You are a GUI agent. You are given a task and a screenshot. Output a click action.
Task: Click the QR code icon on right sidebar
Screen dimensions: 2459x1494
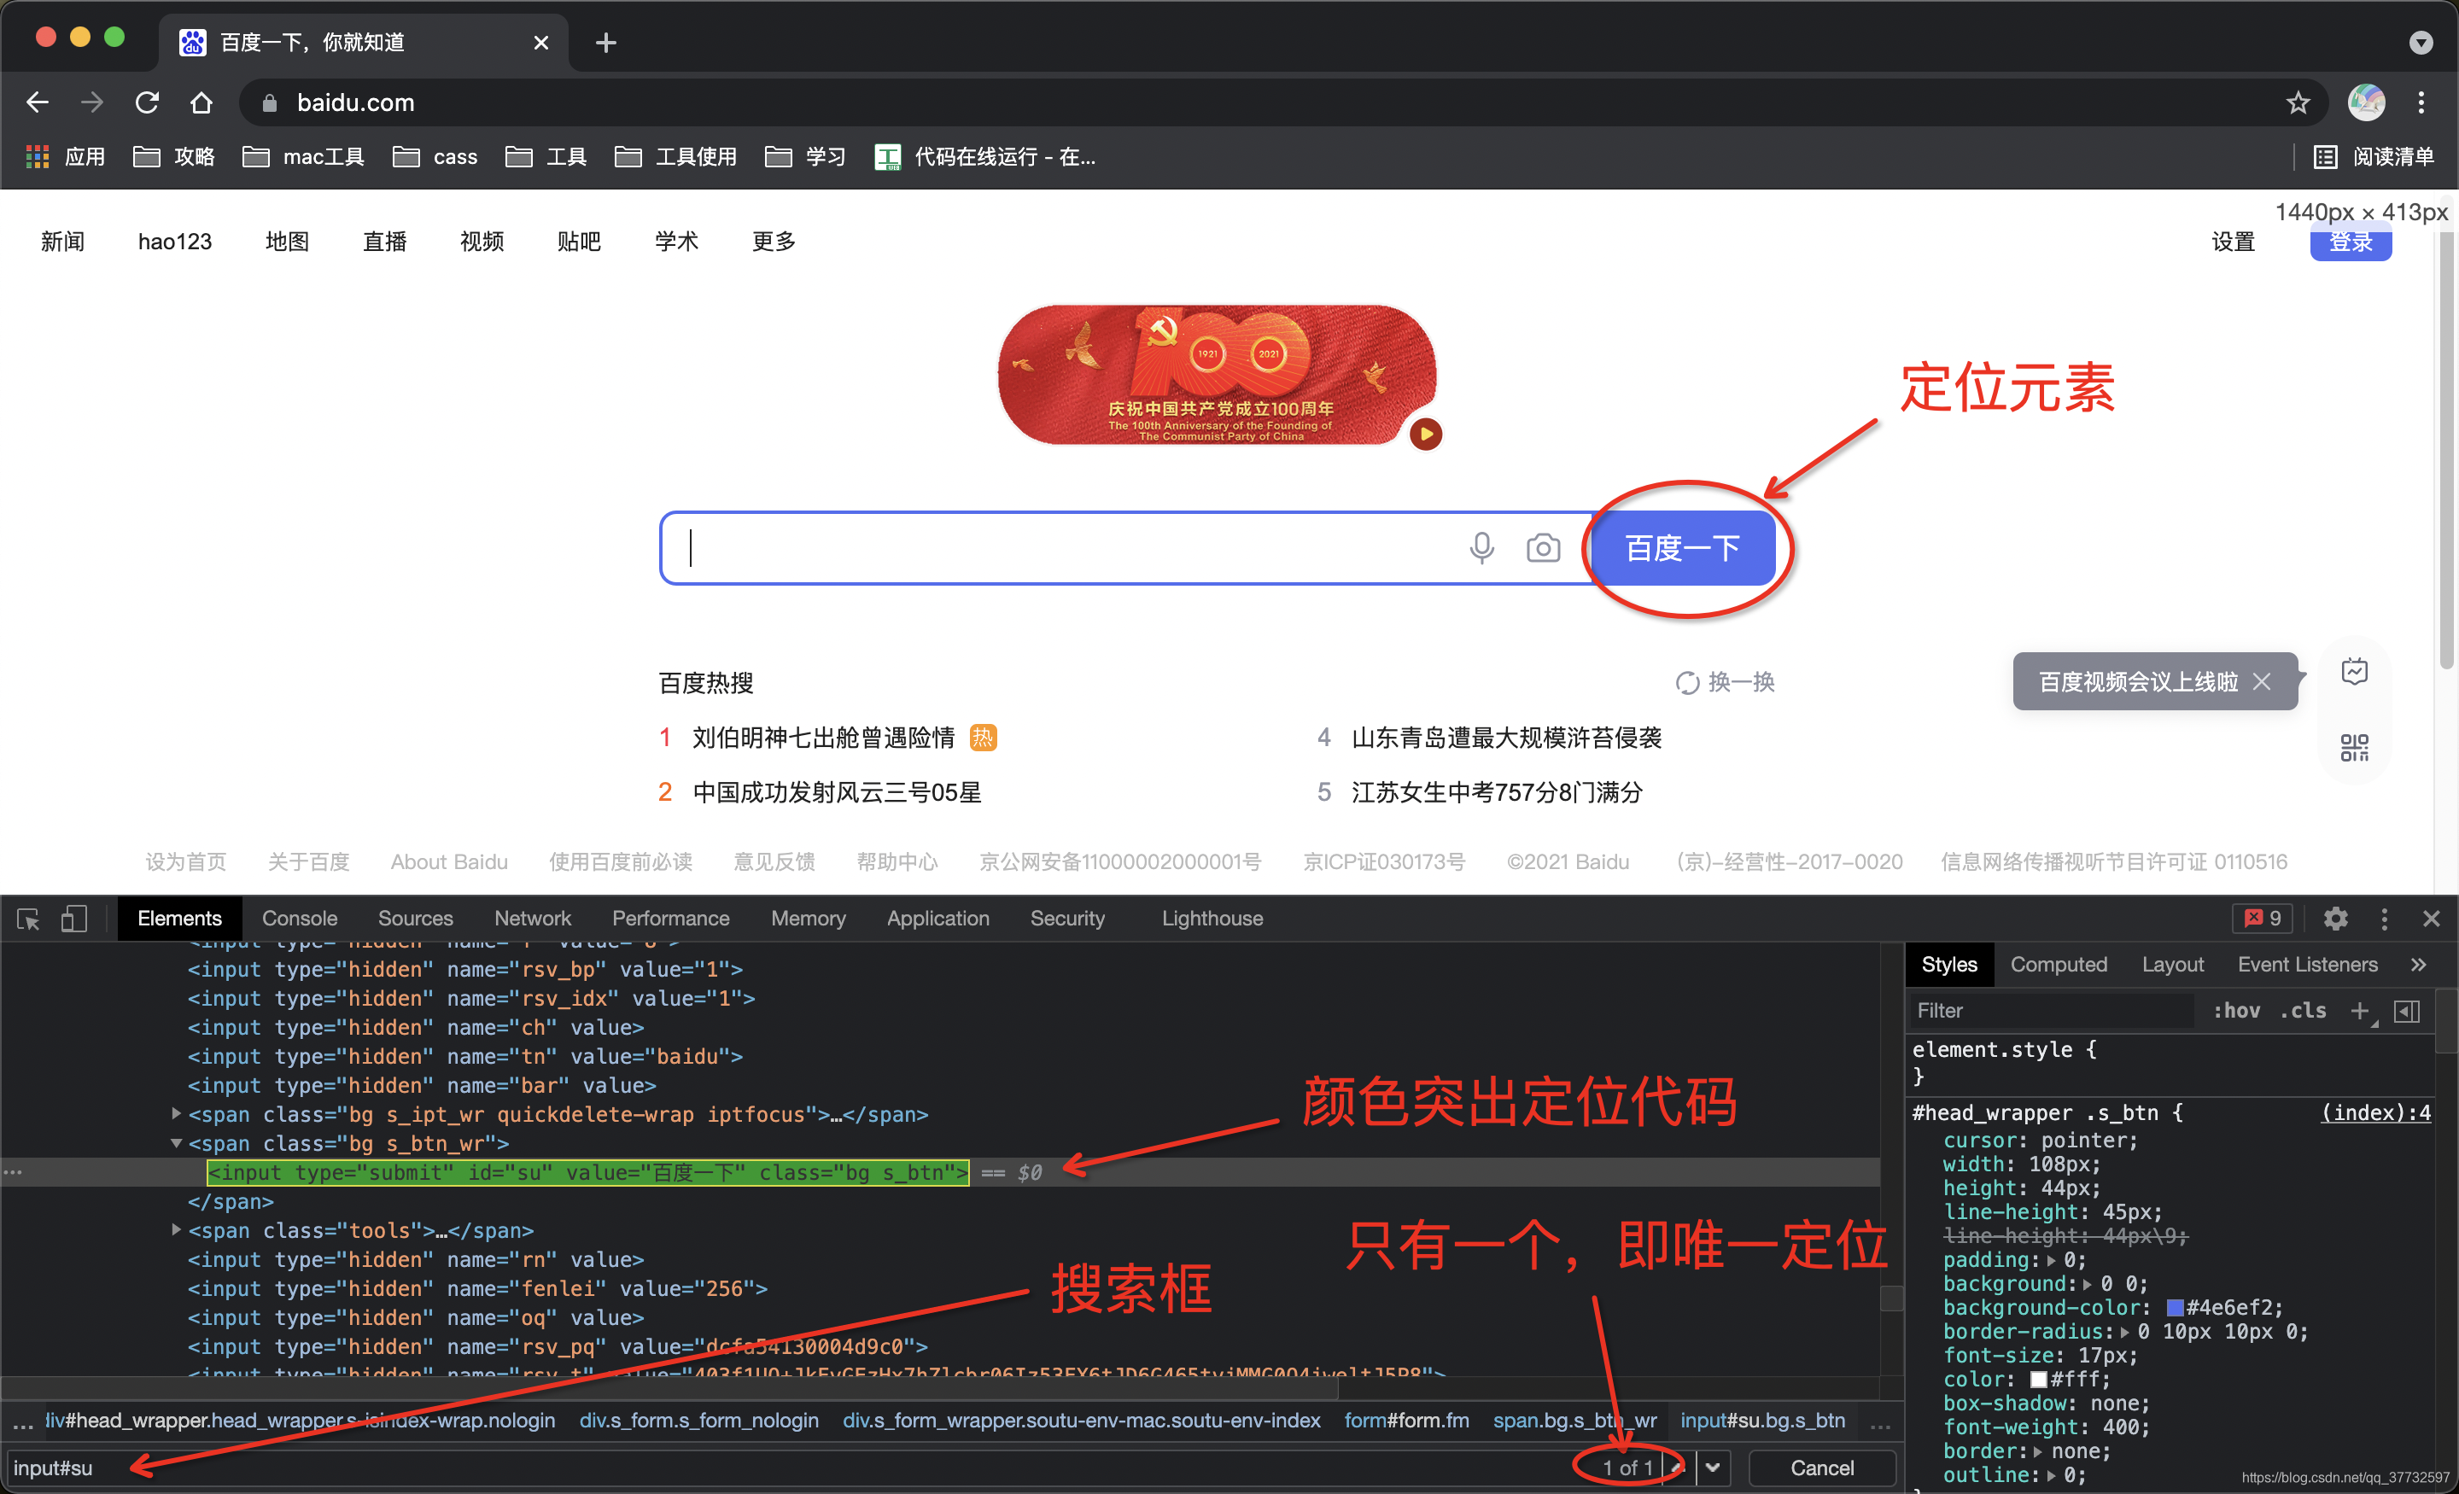point(2354,748)
